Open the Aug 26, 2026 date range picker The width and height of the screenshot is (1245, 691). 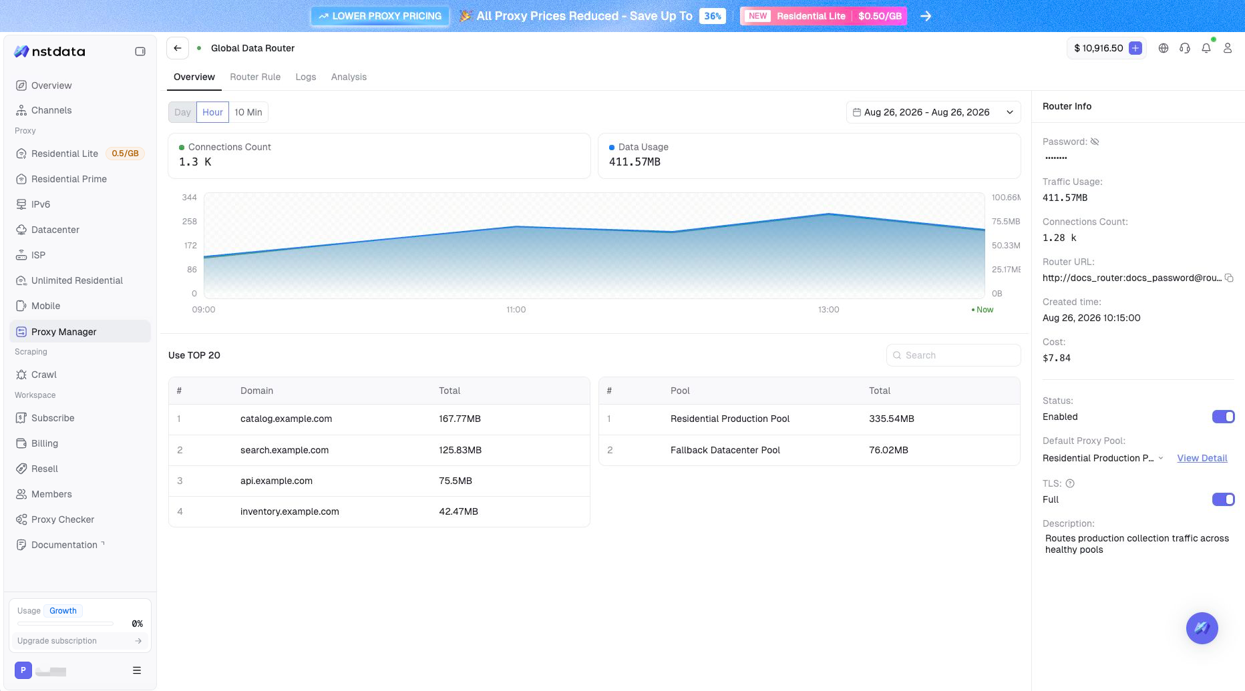click(933, 112)
